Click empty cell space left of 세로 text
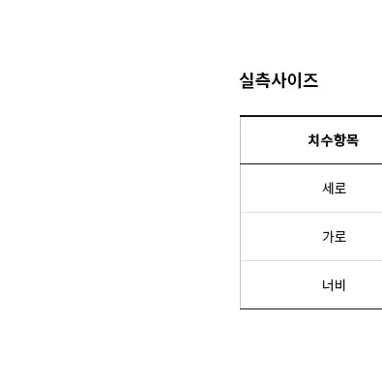The image size is (382, 382). 280,189
